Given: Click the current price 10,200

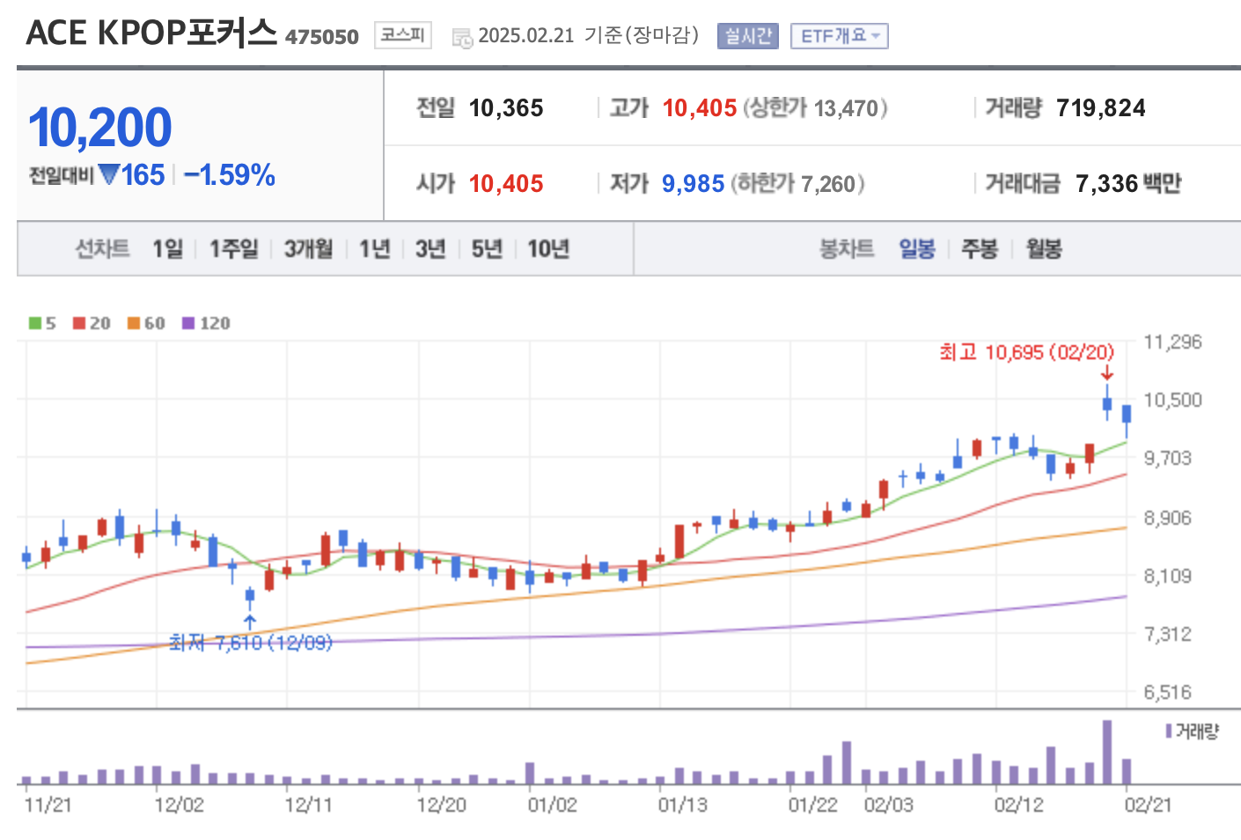Looking at the screenshot, I should point(100,127).
